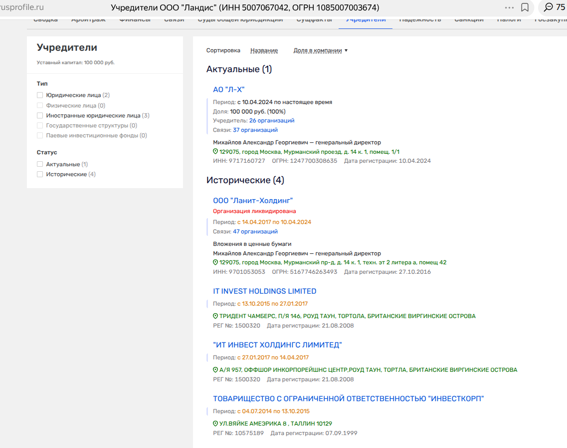Tick the Актуальные status checkbox
Viewport: 567px width, 448px height.
pos(40,164)
